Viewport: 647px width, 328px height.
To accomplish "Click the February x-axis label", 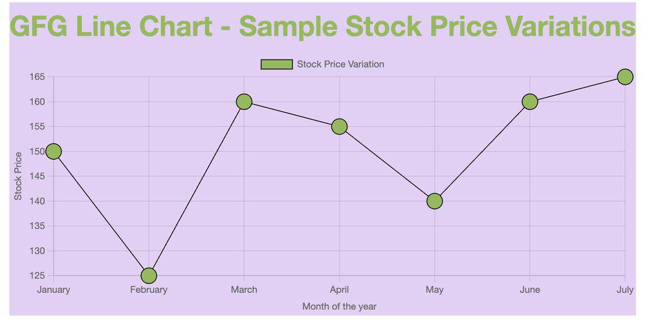I will click(149, 290).
